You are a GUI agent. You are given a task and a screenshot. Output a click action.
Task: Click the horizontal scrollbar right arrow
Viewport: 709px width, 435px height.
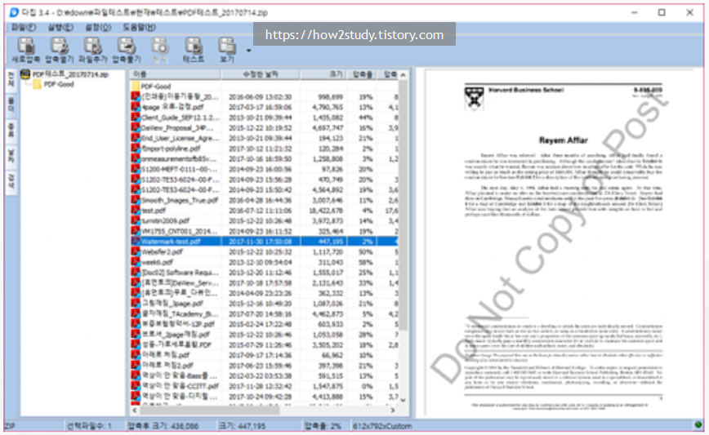pyautogui.click(x=393, y=411)
